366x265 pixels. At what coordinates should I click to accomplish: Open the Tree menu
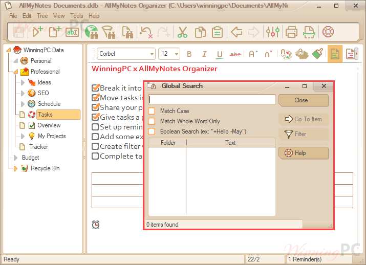42,16
